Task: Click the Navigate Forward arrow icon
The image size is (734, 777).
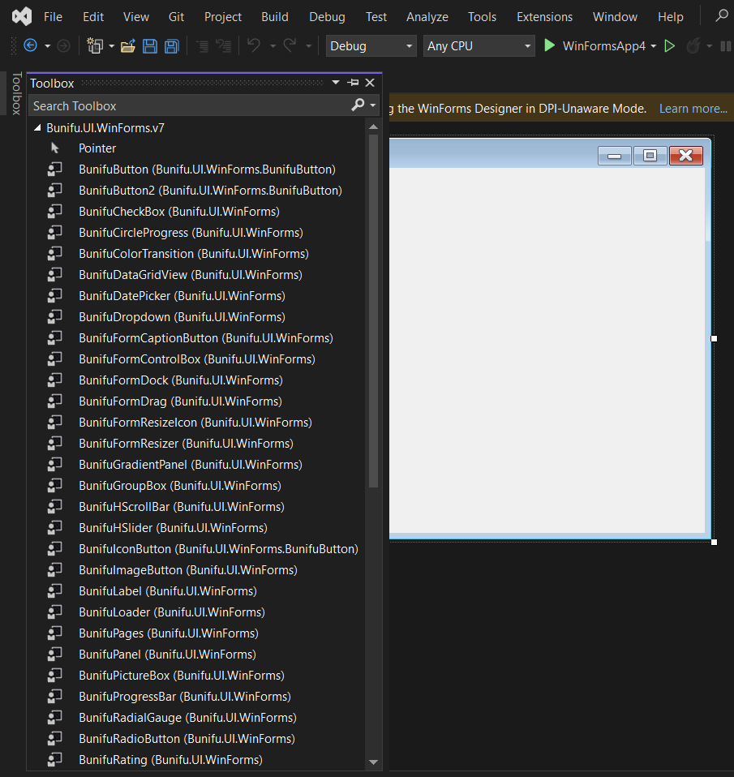Action: (x=63, y=45)
